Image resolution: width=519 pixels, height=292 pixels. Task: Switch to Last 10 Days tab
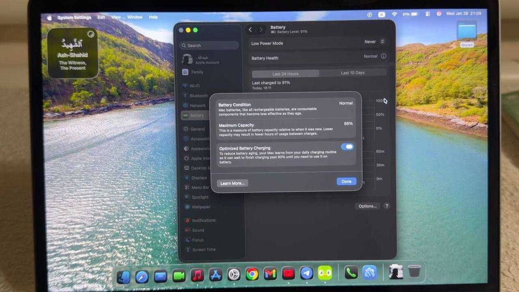point(352,73)
